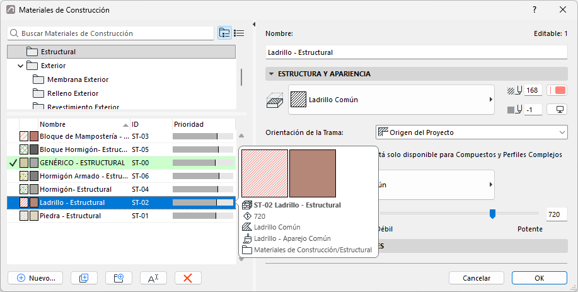Click the red foreground pen color swatch
This screenshot has width=578, height=292.
coord(557,90)
